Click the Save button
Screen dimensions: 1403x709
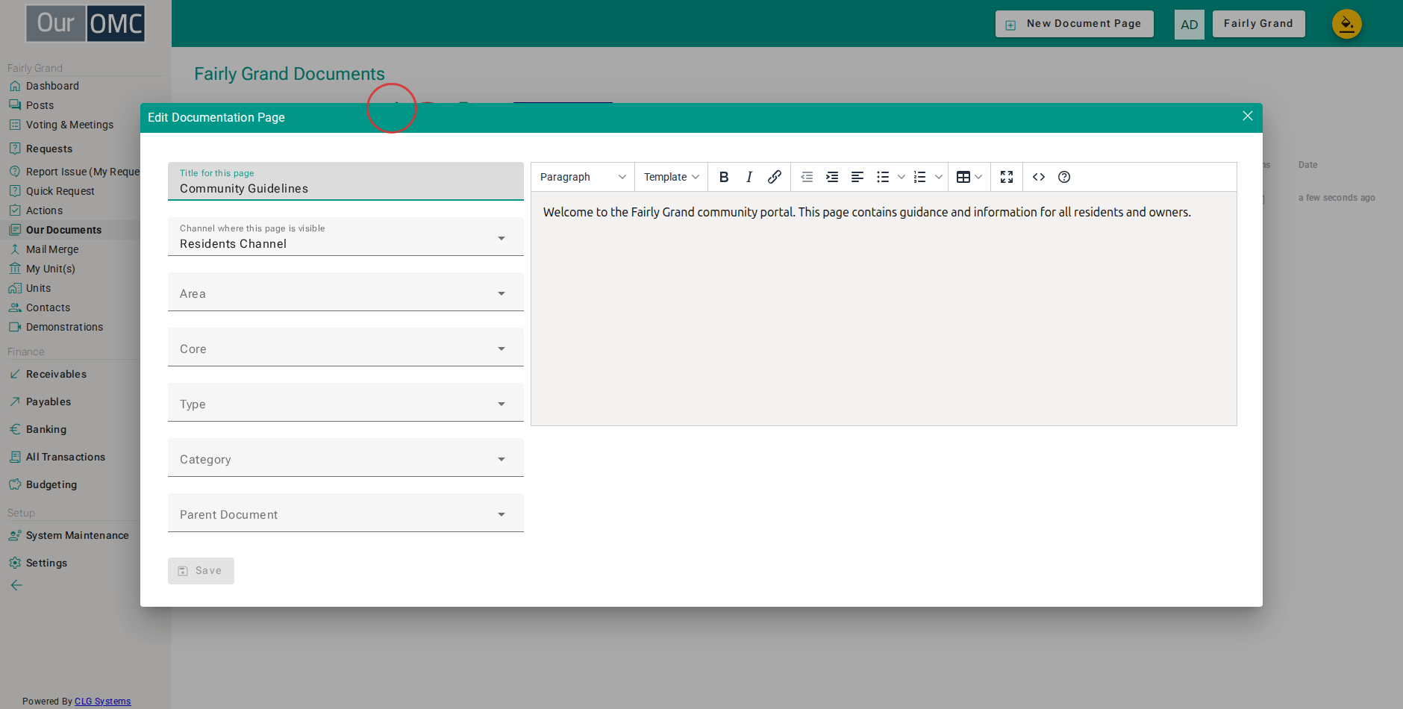201,571
